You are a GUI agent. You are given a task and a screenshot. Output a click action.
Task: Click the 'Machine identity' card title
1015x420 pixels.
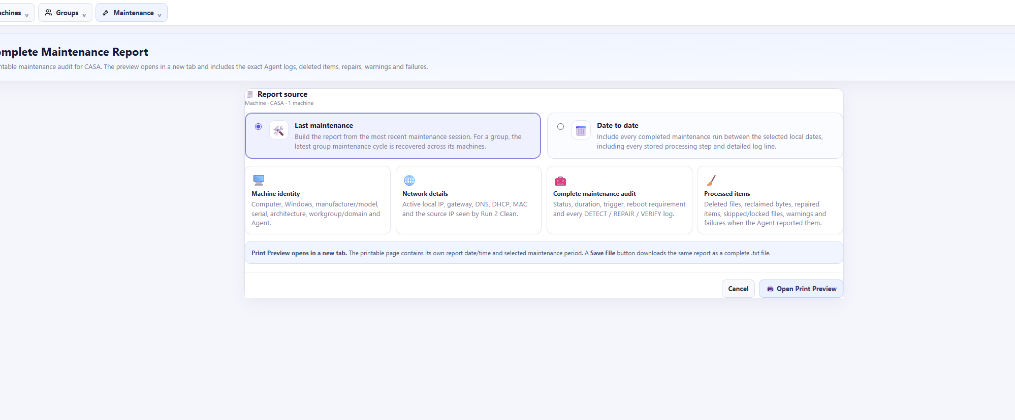[276, 194]
